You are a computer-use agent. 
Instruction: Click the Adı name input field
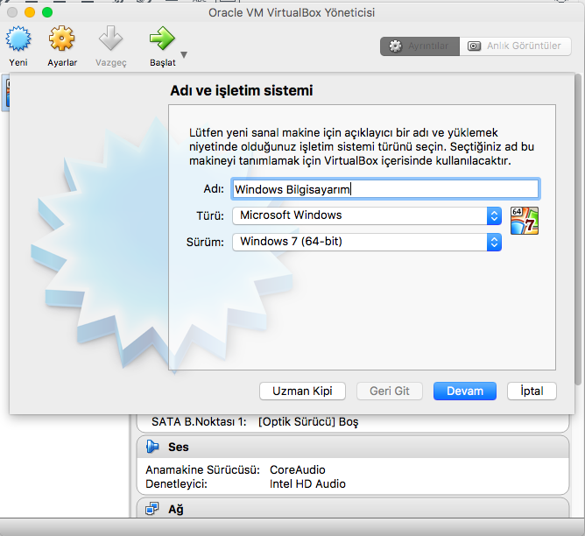click(x=386, y=188)
